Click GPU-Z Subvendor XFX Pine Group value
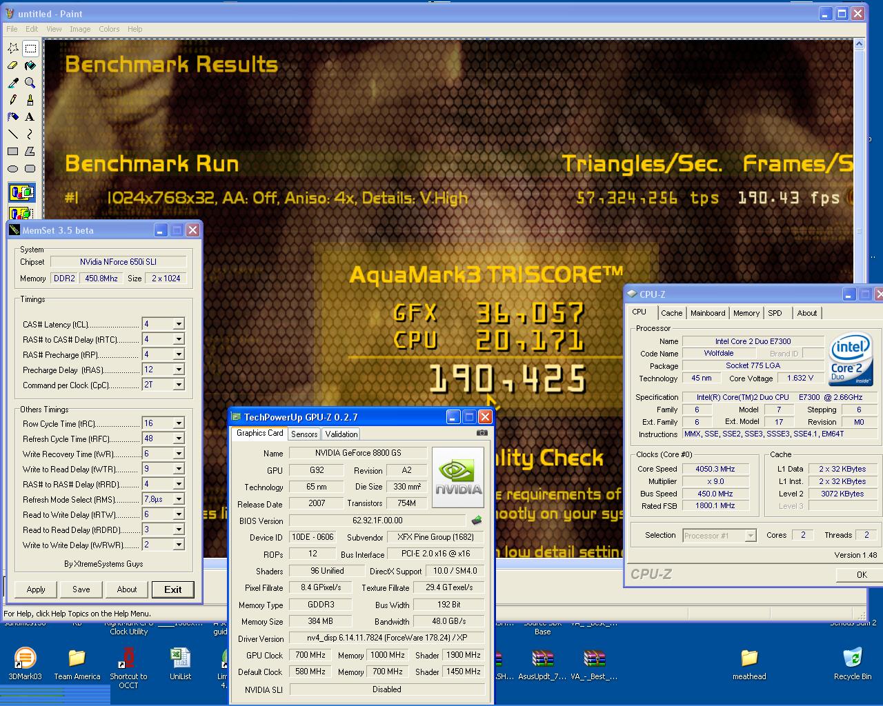 click(x=436, y=537)
